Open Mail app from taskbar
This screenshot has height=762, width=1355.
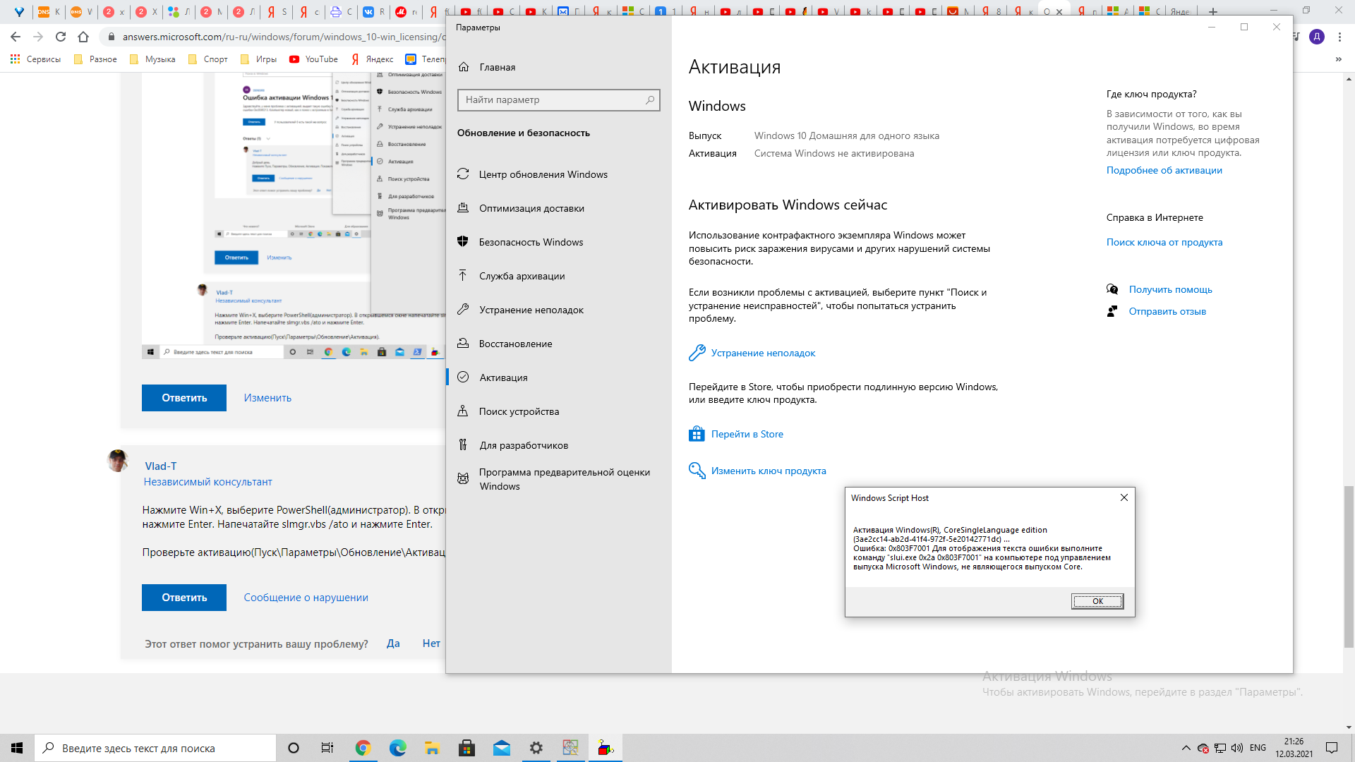tap(501, 748)
